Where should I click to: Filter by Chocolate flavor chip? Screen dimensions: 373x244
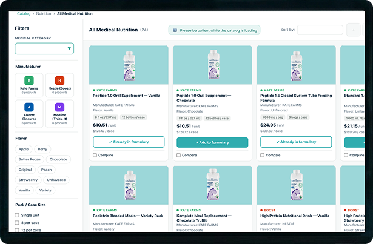[x=58, y=159]
